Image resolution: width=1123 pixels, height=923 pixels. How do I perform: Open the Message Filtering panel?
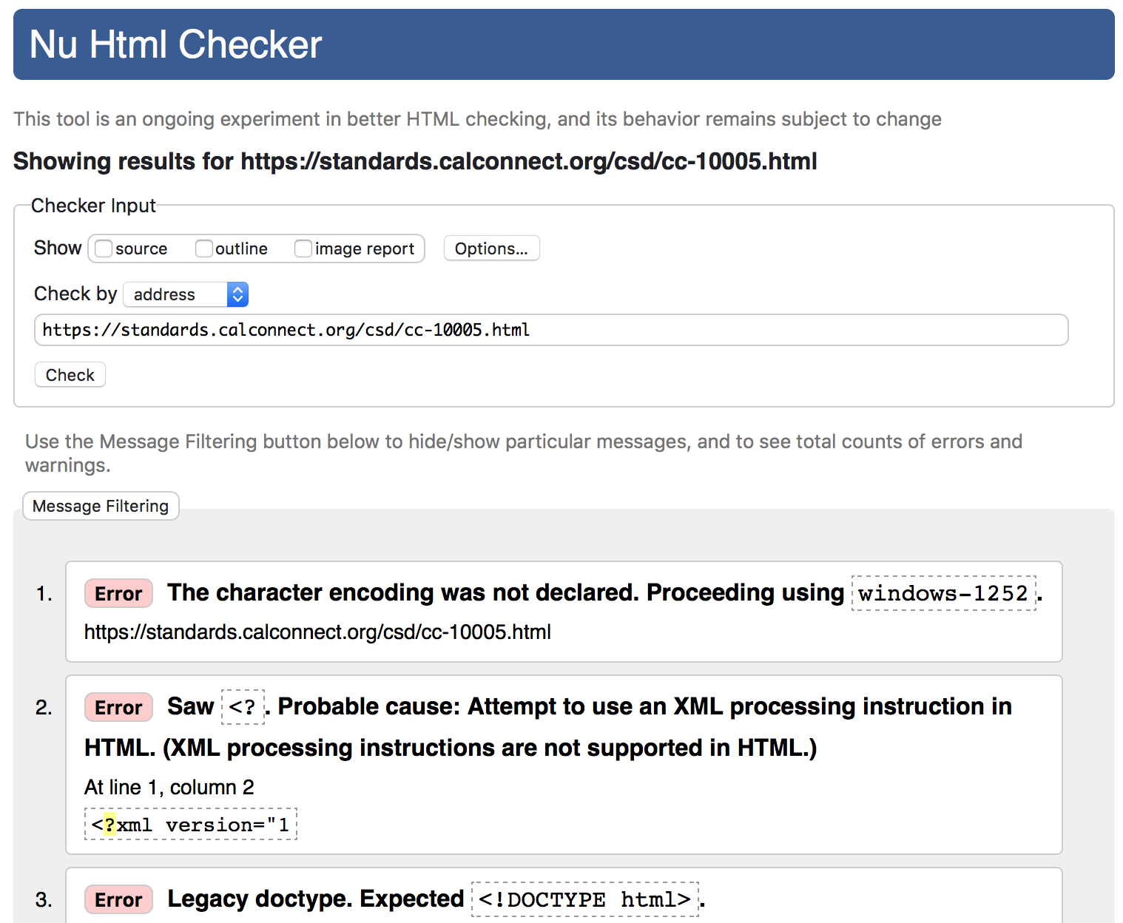101,506
